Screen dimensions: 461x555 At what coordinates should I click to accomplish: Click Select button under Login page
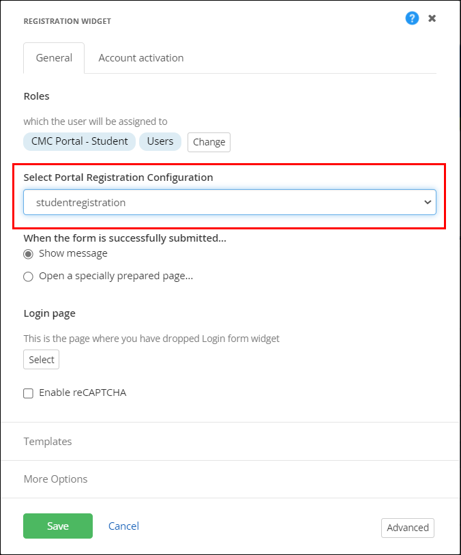(x=42, y=360)
